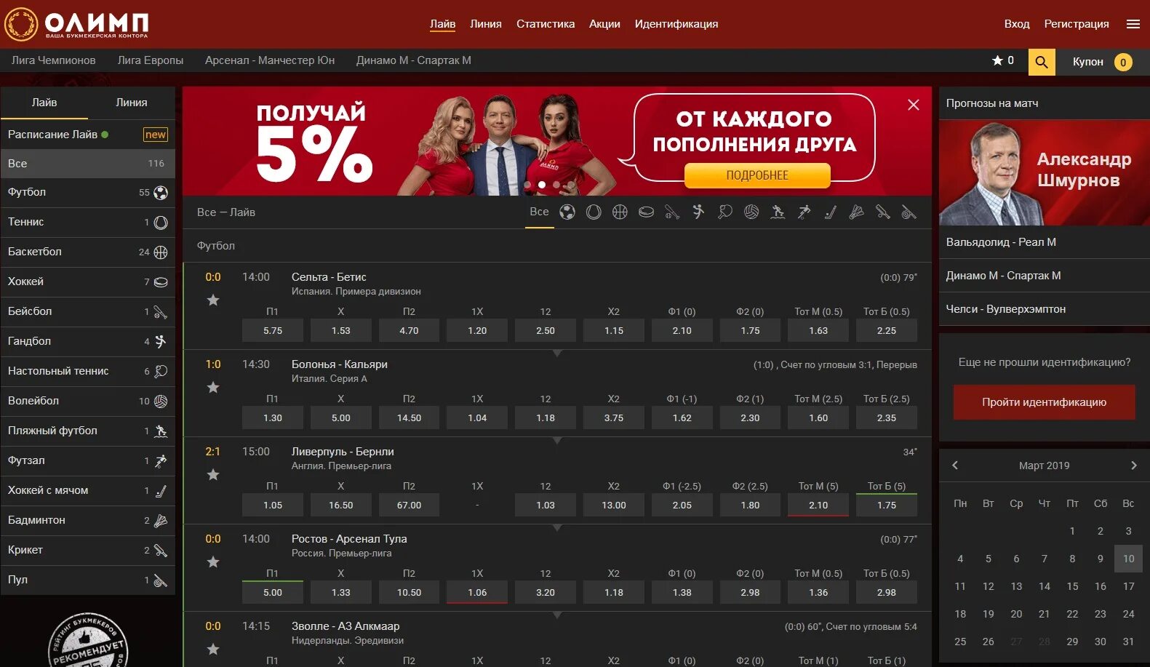Expand more markets under Сельта - Бетис
The height and width of the screenshot is (667, 1150).
coord(557,353)
